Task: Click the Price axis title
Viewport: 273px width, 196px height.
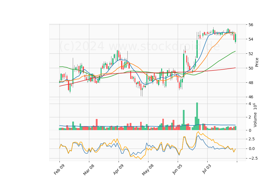Action: coord(257,62)
